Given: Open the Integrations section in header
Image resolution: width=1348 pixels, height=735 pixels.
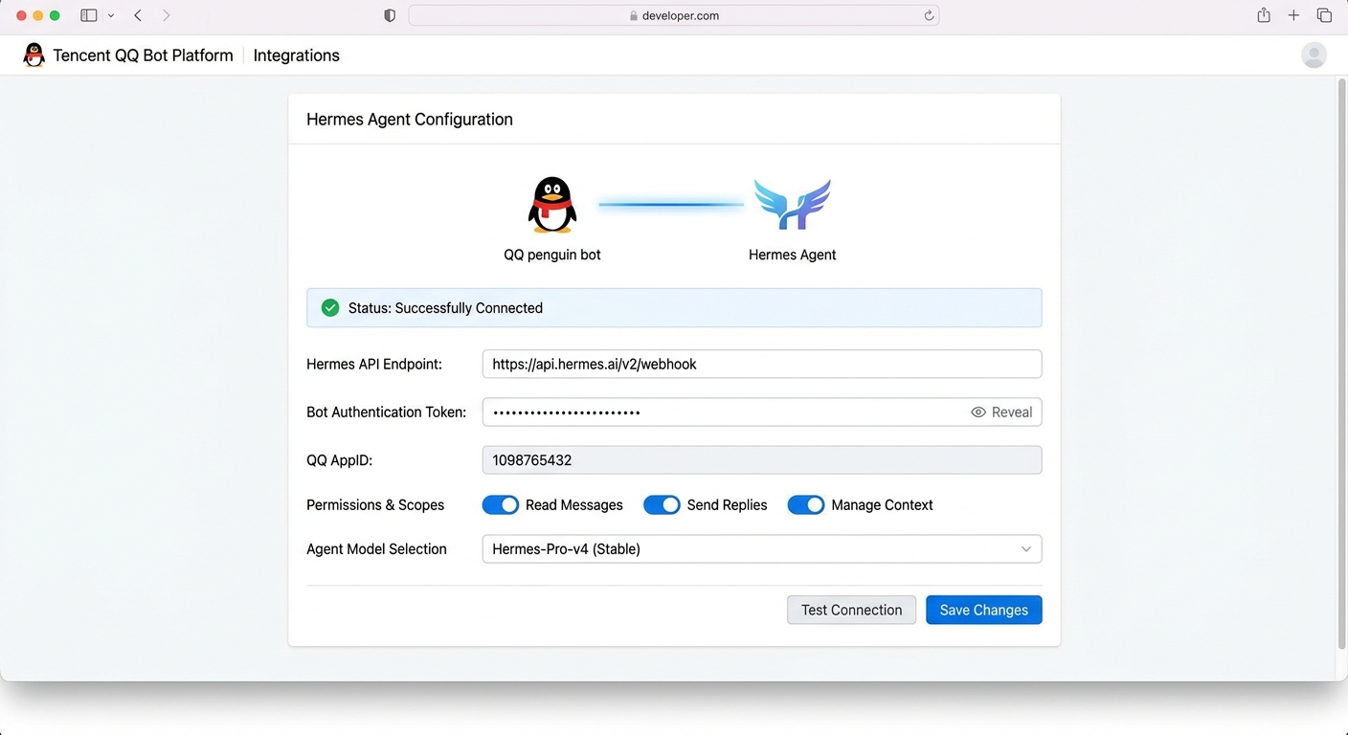Looking at the screenshot, I should coord(297,56).
